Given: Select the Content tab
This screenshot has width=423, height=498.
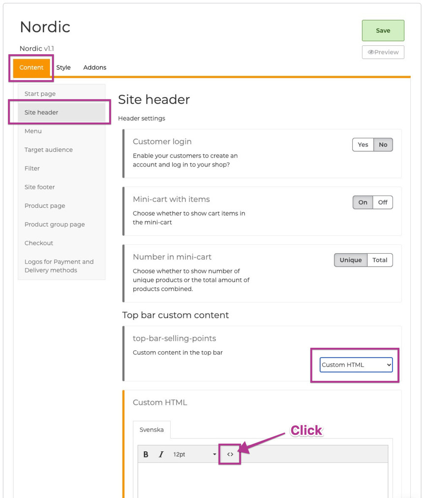Looking at the screenshot, I should click(x=31, y=67).
